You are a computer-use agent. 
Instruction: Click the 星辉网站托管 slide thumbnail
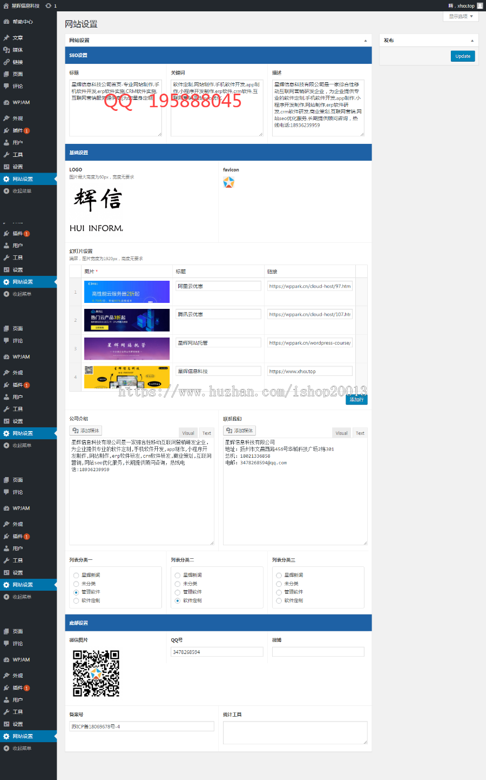click(x=127, y=348)
